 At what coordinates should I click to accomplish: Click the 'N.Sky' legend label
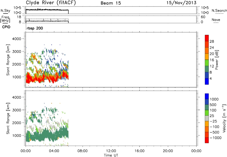click(x=5, y=10)
